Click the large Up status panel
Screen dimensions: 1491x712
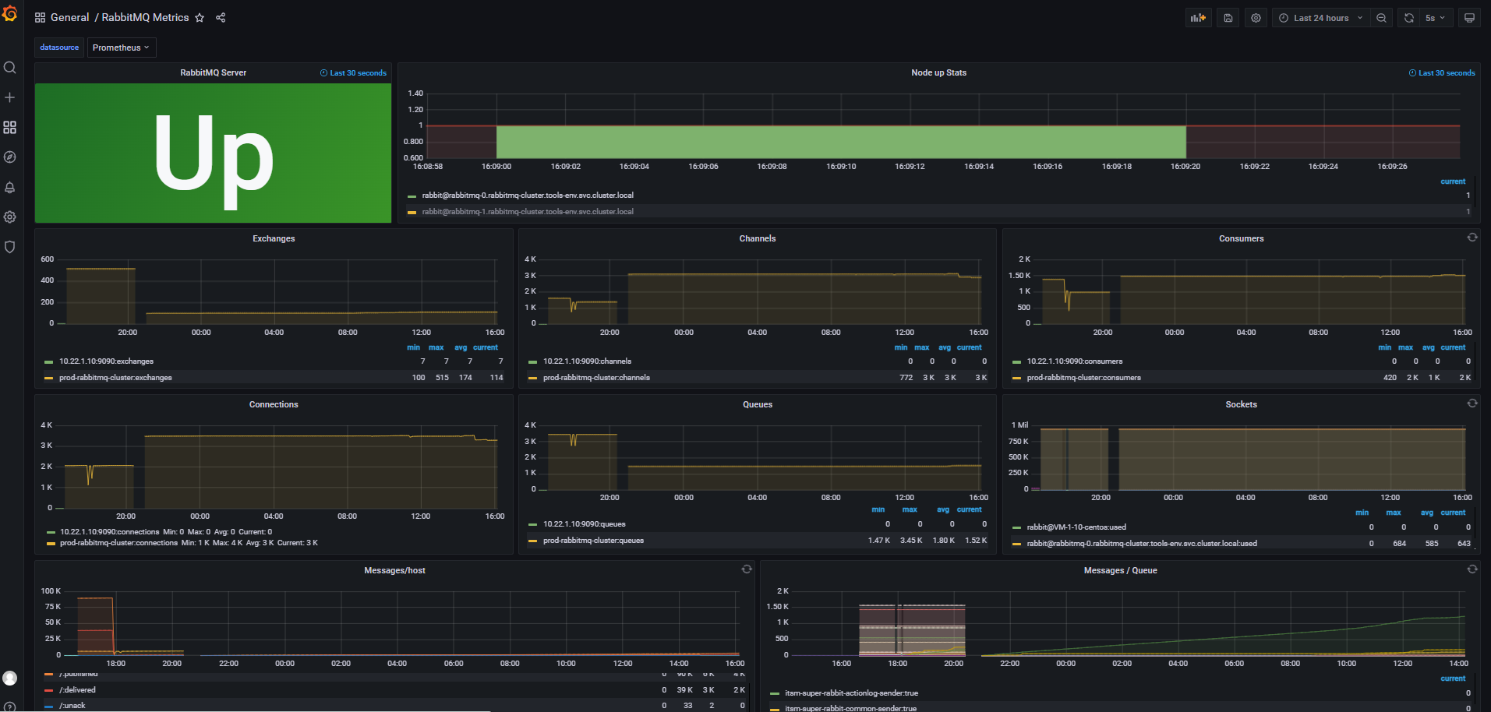click(213, 153)
